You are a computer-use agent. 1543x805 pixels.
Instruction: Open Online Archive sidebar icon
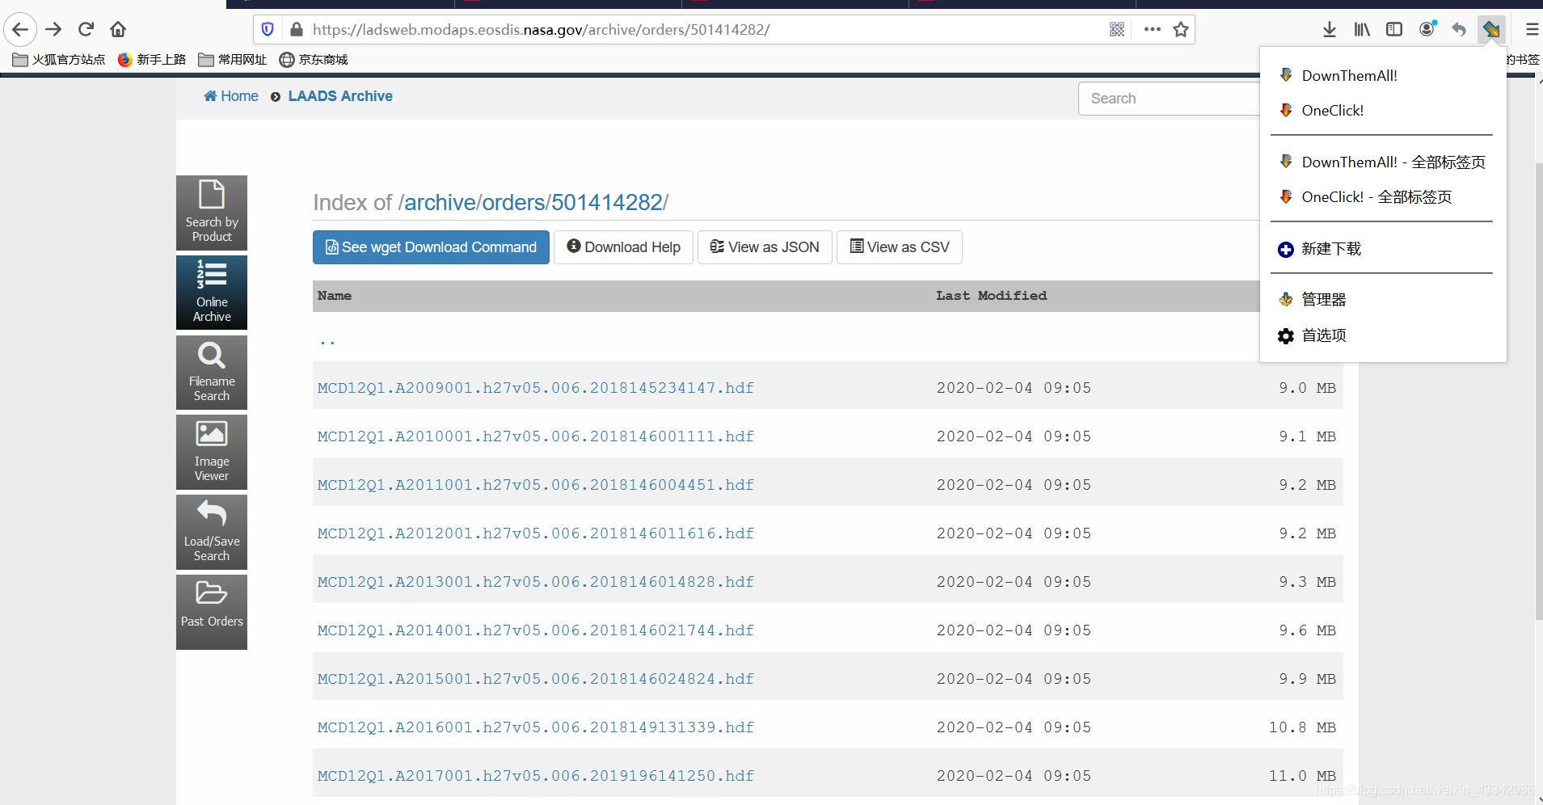point(212,293)
